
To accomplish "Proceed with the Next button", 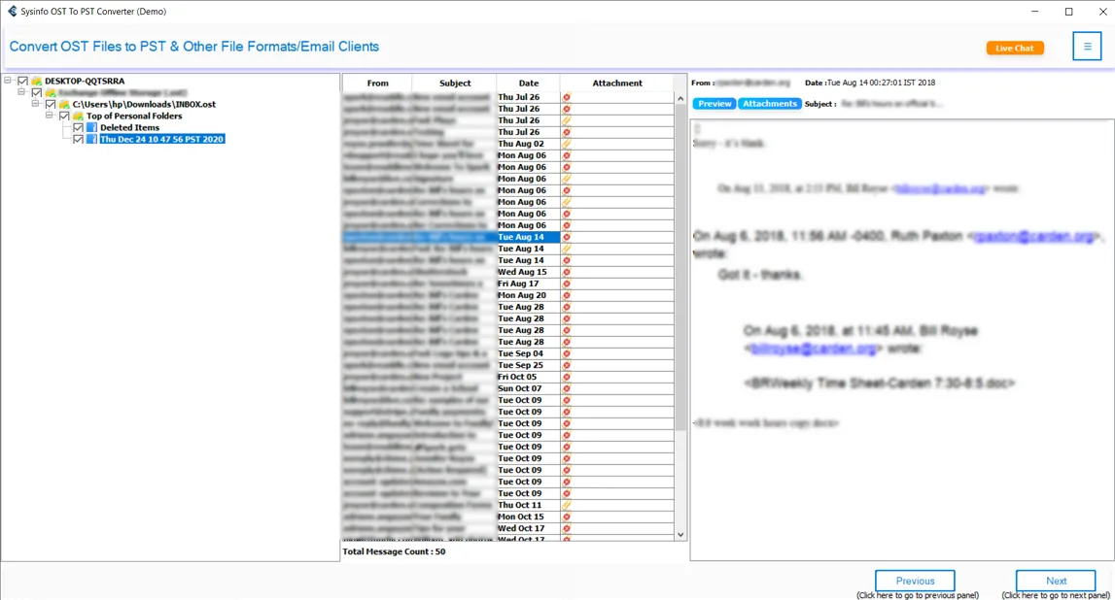I will pos(1056,581).
